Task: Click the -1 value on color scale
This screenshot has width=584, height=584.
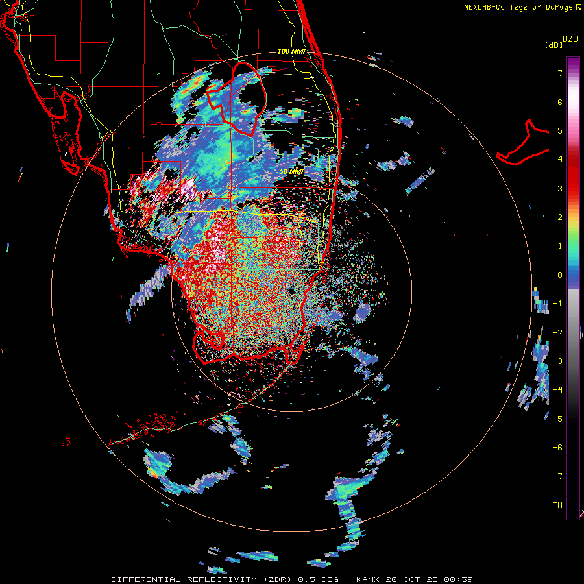Action: pyautogui.click(x=557, y=304)
